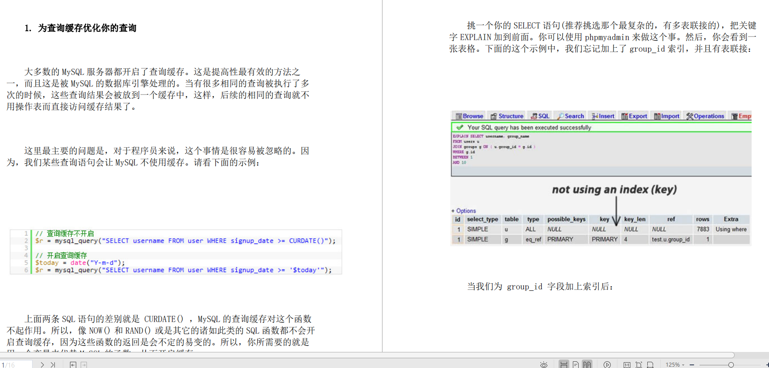Screen dimensions: 769x368
Task: Click the zoom slider handle
Action: coord(731,365)
